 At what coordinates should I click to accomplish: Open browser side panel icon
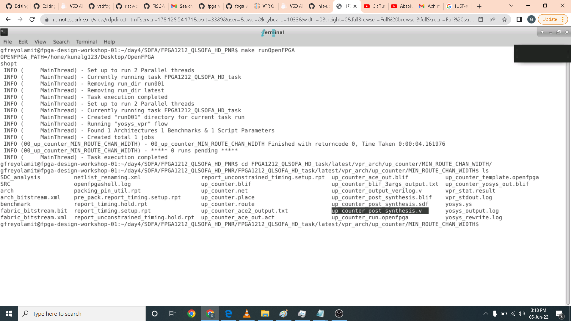519,20
